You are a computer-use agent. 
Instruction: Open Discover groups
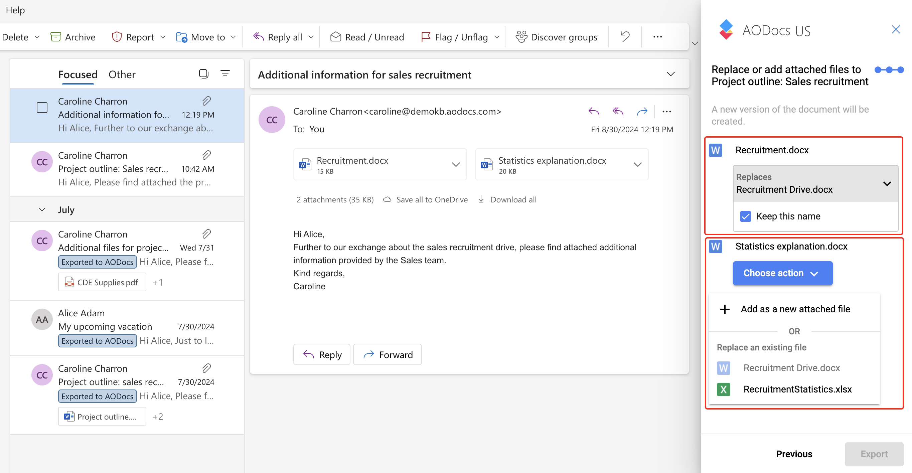click(x=556, y=37)
